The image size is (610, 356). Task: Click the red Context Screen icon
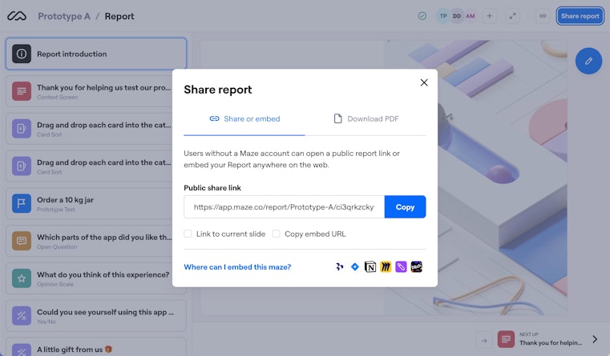[22, 91]
